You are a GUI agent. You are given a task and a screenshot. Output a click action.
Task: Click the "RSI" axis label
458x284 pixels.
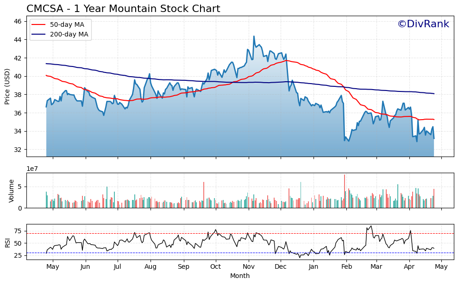(7, 243)
